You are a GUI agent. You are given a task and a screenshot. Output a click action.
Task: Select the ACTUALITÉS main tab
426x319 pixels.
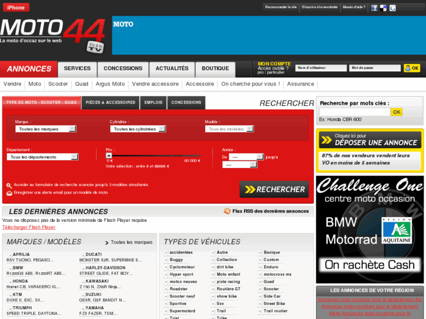point(172,68)
